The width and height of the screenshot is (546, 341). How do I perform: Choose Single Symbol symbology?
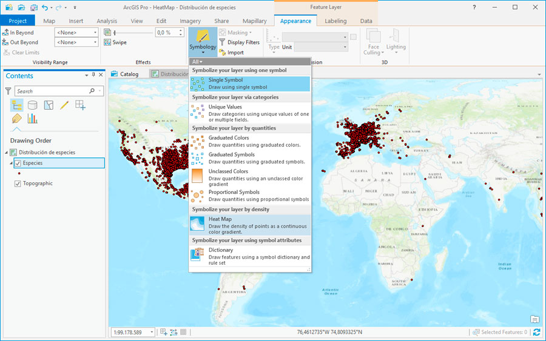click(x=250, y=84)
